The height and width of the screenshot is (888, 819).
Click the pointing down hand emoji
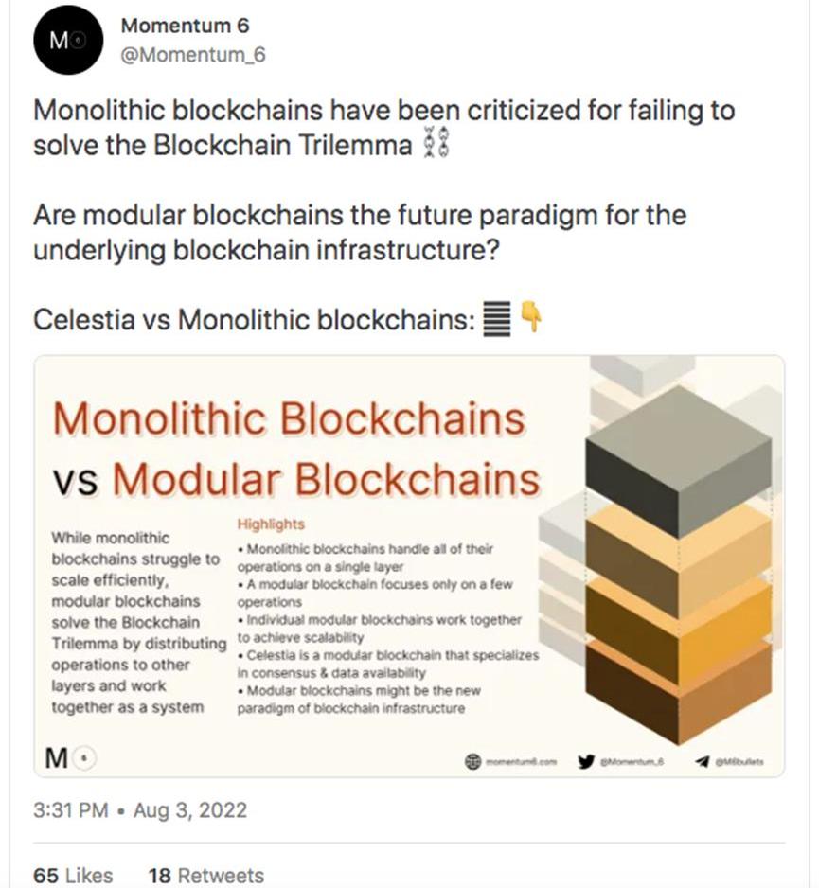[x=532, y=319]
